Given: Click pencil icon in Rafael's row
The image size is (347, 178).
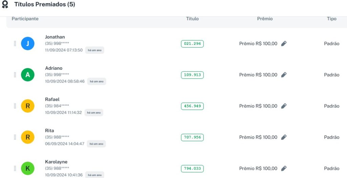Looking at the screenshot, I should coord(284,106).
